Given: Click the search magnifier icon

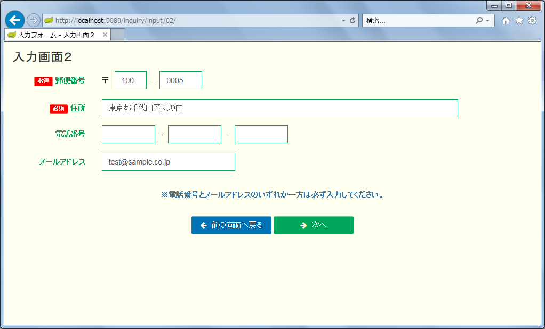Looking at the screenshot, I should tap(479, 20).
